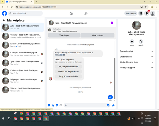Open Windows taskbar search

click(9, 118)
